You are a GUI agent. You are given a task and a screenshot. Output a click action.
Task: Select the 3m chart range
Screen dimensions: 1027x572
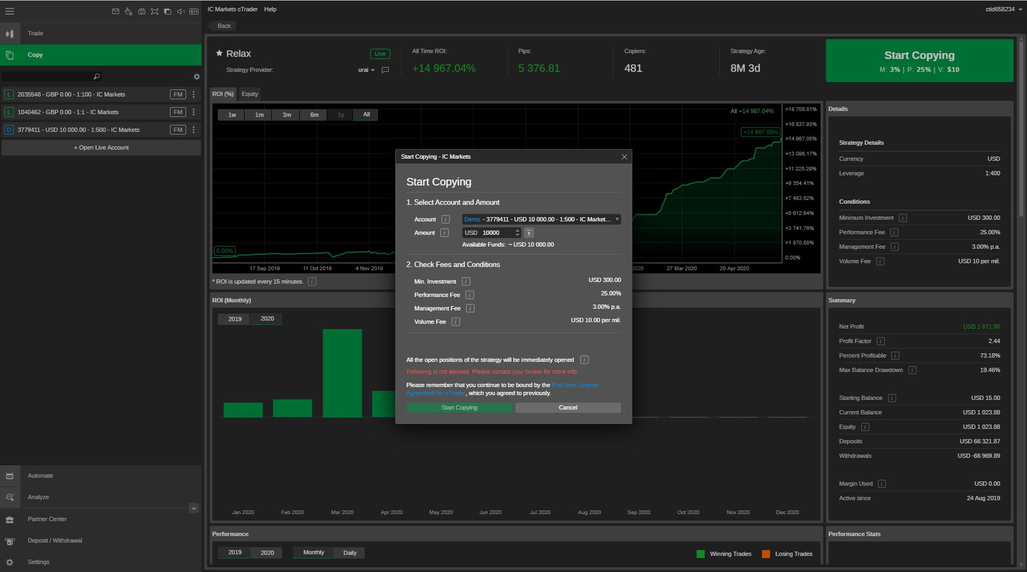(286, 115)
